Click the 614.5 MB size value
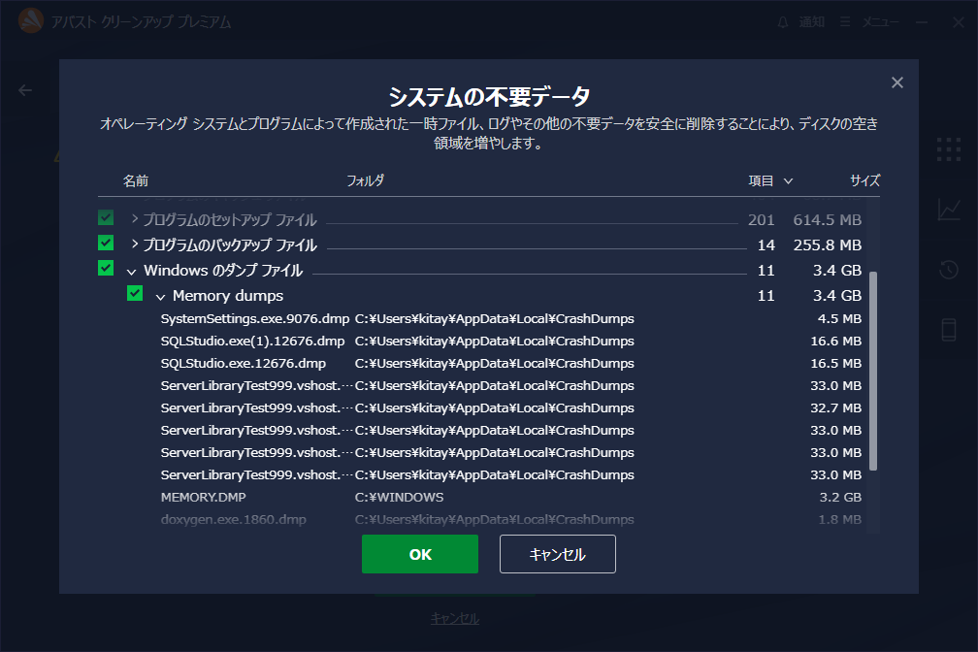978x652 pixels. [x=827, y=219]
